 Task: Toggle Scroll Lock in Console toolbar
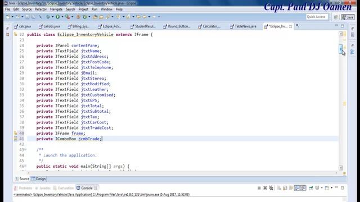285,188
